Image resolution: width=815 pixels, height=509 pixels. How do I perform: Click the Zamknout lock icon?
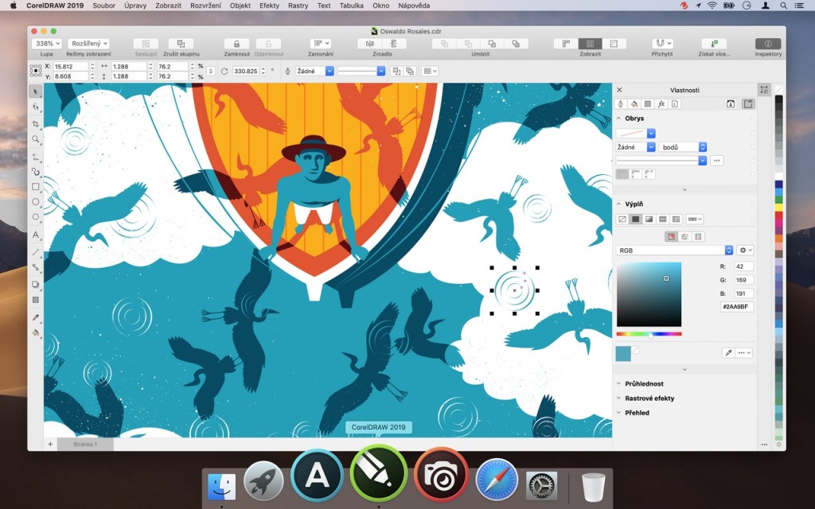tap(236, 44)
